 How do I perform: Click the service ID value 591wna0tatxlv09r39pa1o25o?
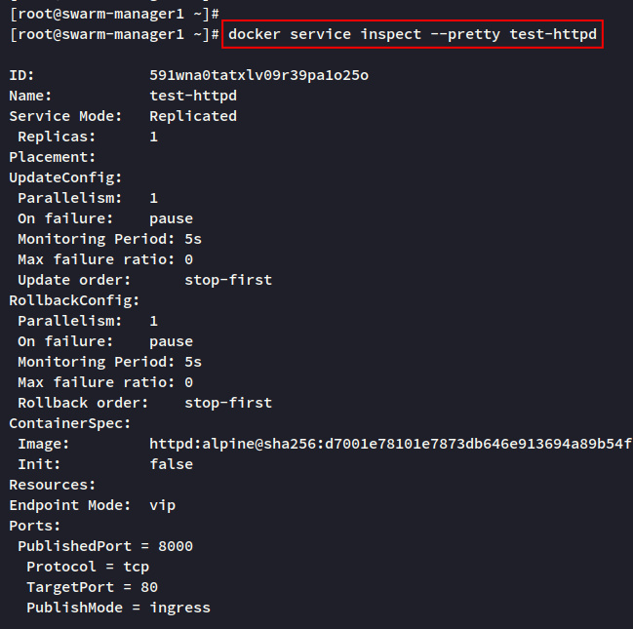click(x=258, y=75)
